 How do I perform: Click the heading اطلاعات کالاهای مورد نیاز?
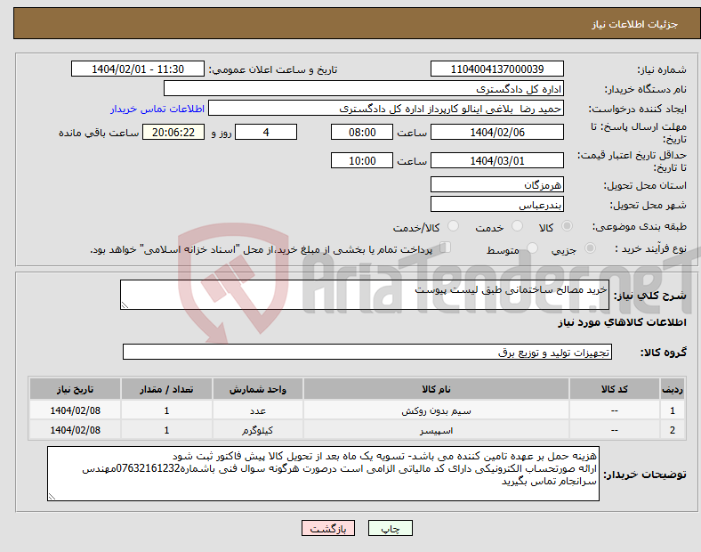point(622,322)
